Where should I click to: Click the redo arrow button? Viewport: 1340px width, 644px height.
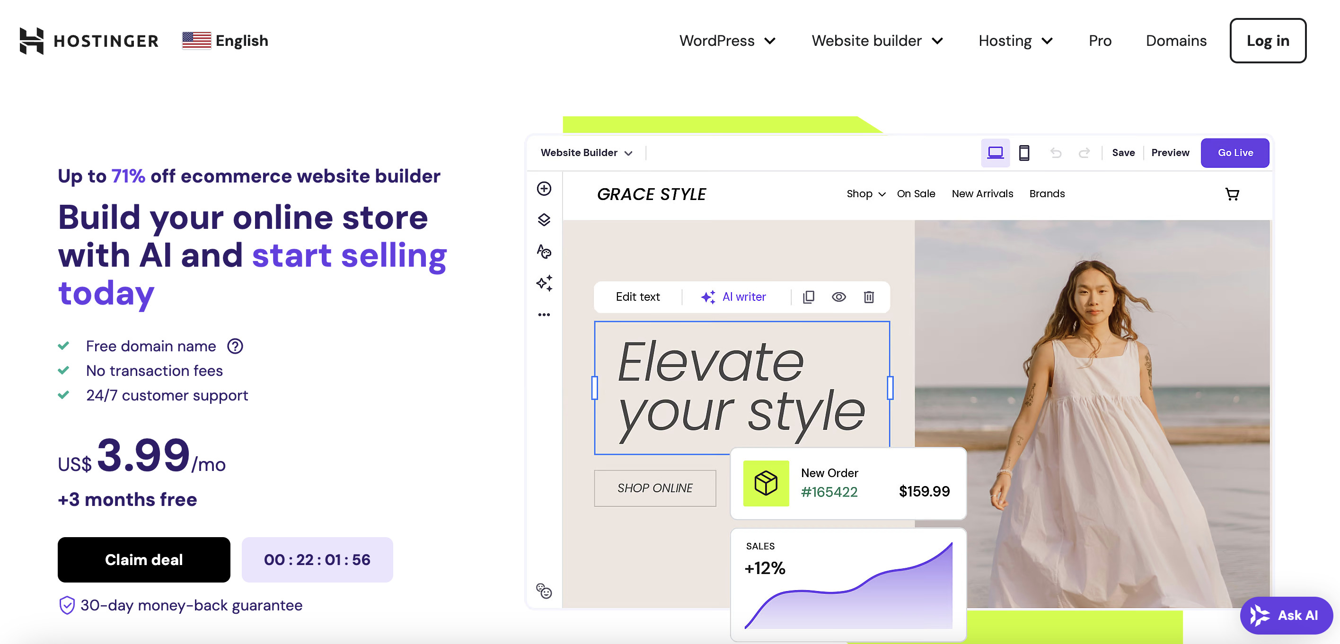[x=1083, y=152]
